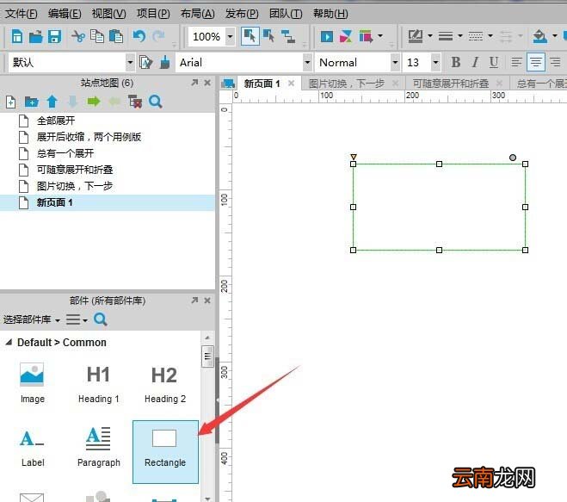Undo the last action

[139, 36]
